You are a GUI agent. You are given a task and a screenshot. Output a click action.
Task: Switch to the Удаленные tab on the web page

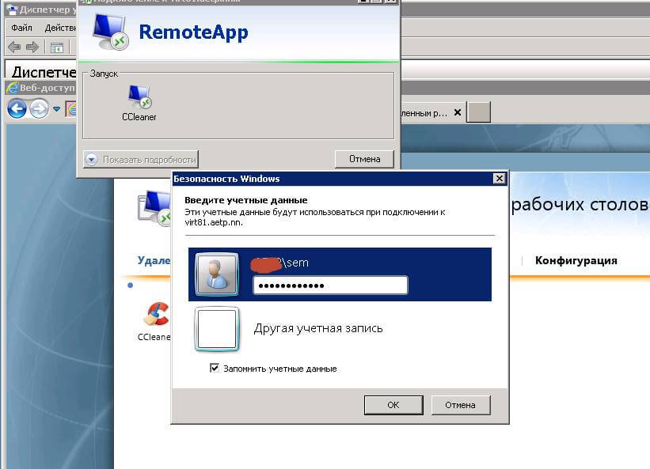point(154,260)
